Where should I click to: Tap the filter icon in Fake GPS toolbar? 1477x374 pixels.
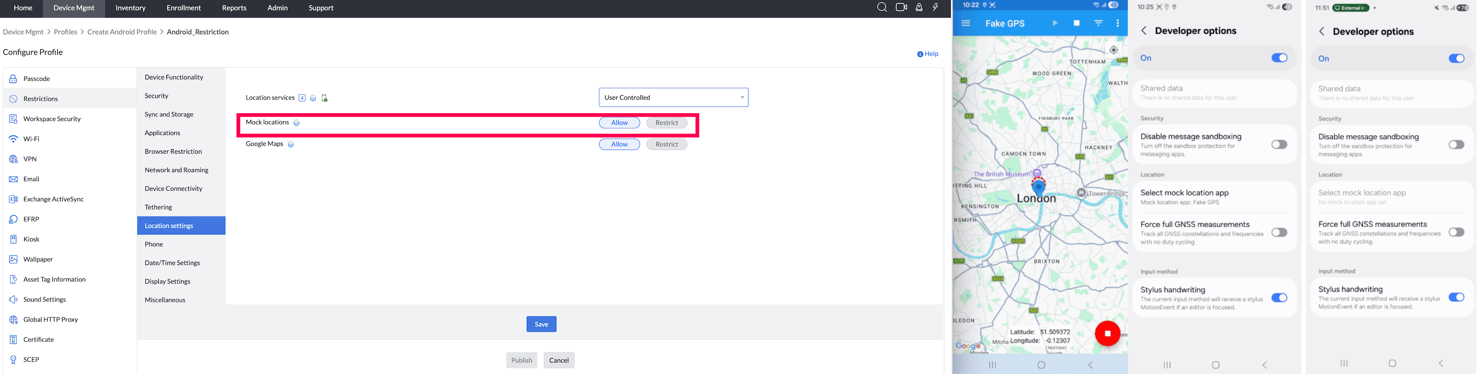click(x=1098, y=24)
